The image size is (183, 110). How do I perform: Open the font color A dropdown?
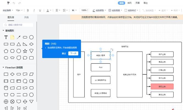[49, 10]
